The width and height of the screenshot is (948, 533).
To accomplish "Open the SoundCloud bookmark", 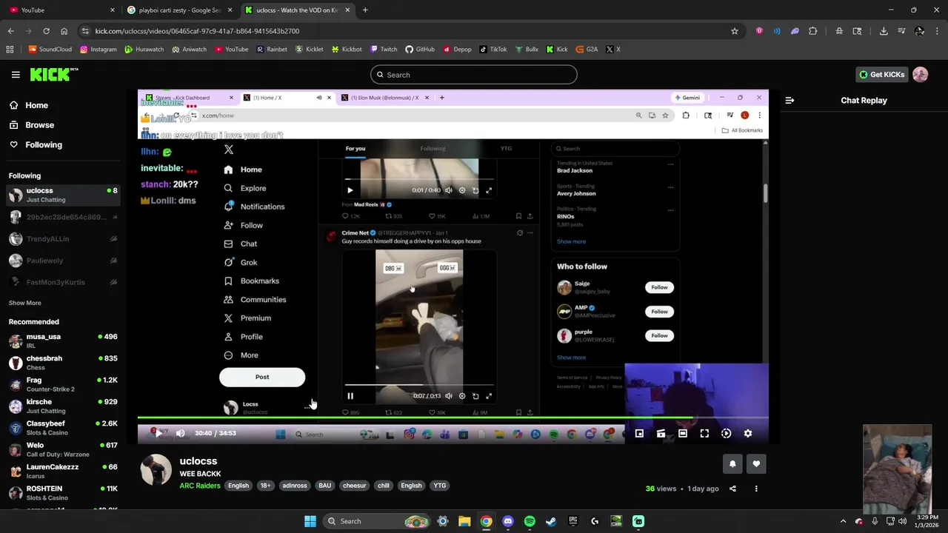I will click(x=50, y=50).
